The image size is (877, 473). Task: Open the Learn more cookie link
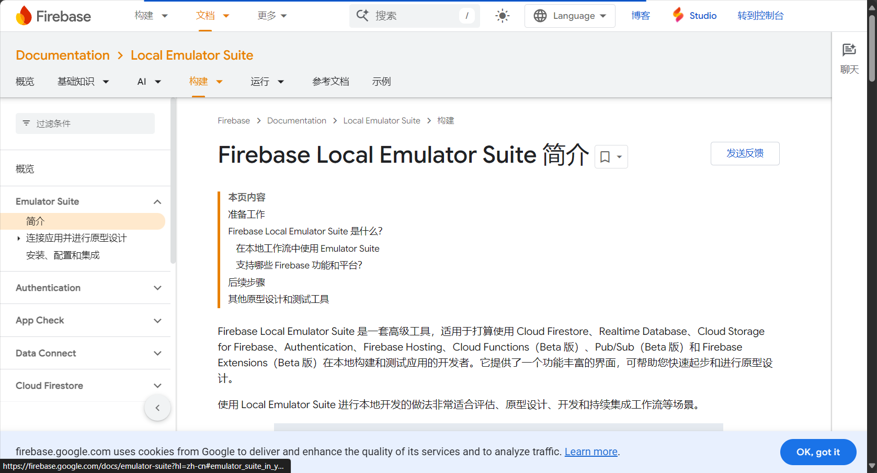(591, 452)
